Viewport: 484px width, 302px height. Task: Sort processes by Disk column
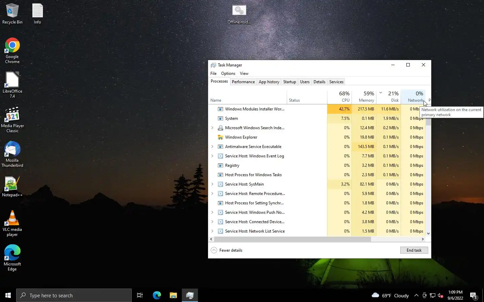pyautogui.click(x=389, y=97)
